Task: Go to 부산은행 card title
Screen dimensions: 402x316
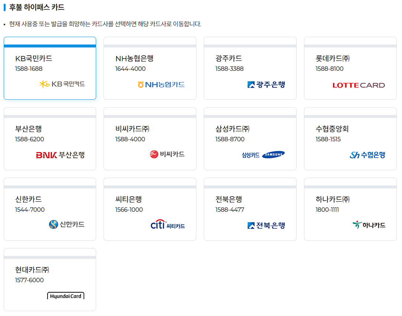Action: tap(29, 129)
